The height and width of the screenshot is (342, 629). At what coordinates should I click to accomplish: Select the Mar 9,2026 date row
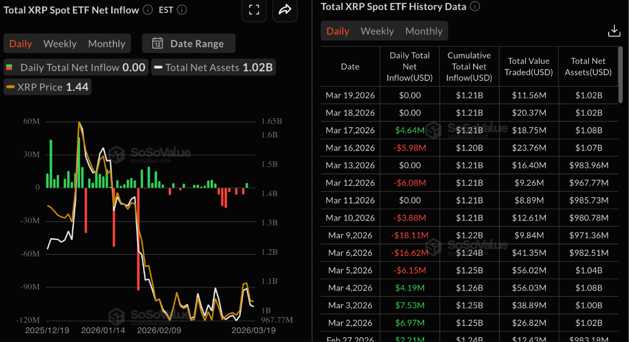pyautogui.click(x=350, y=235)
